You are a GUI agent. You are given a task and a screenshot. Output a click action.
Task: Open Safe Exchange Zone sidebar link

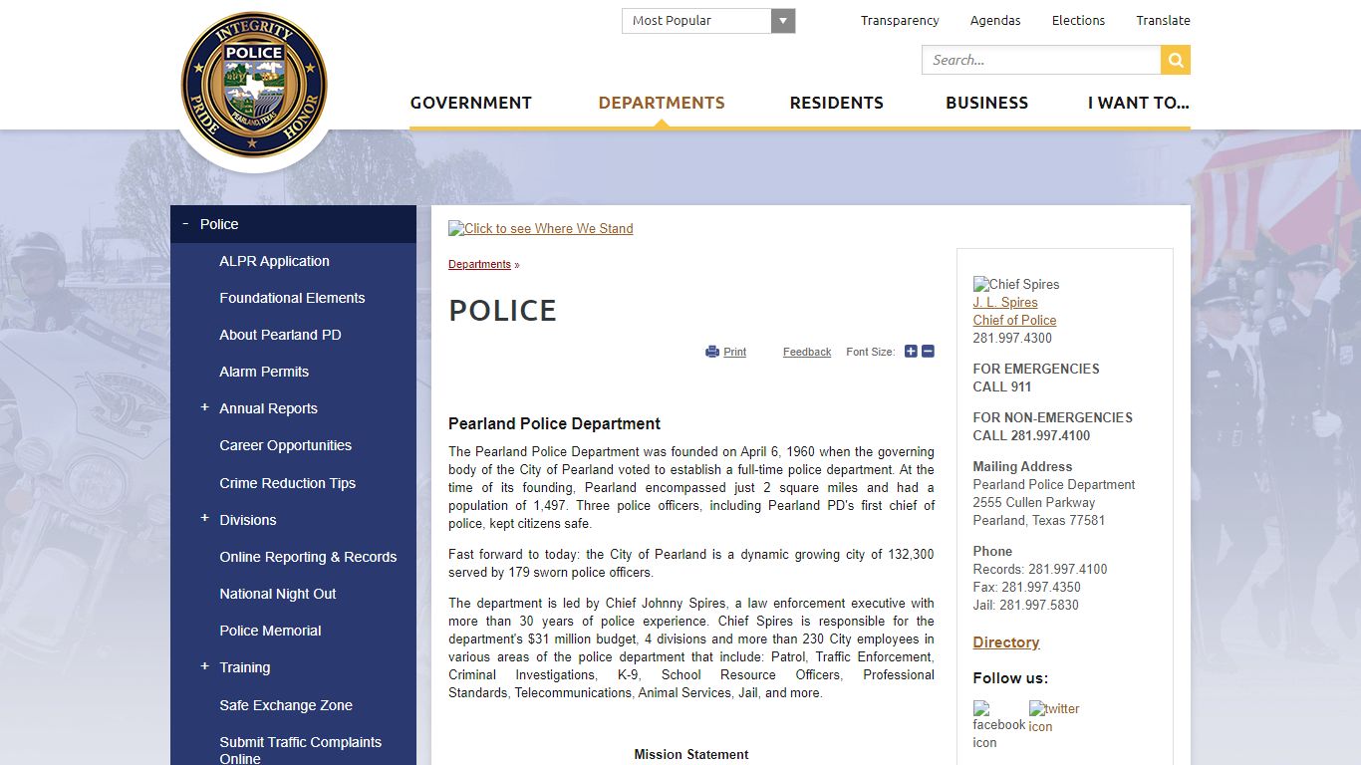pyautogui.click(x=286, y=705)
